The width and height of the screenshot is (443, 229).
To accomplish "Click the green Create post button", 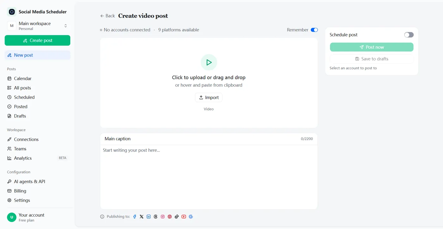I will (37, 40).
